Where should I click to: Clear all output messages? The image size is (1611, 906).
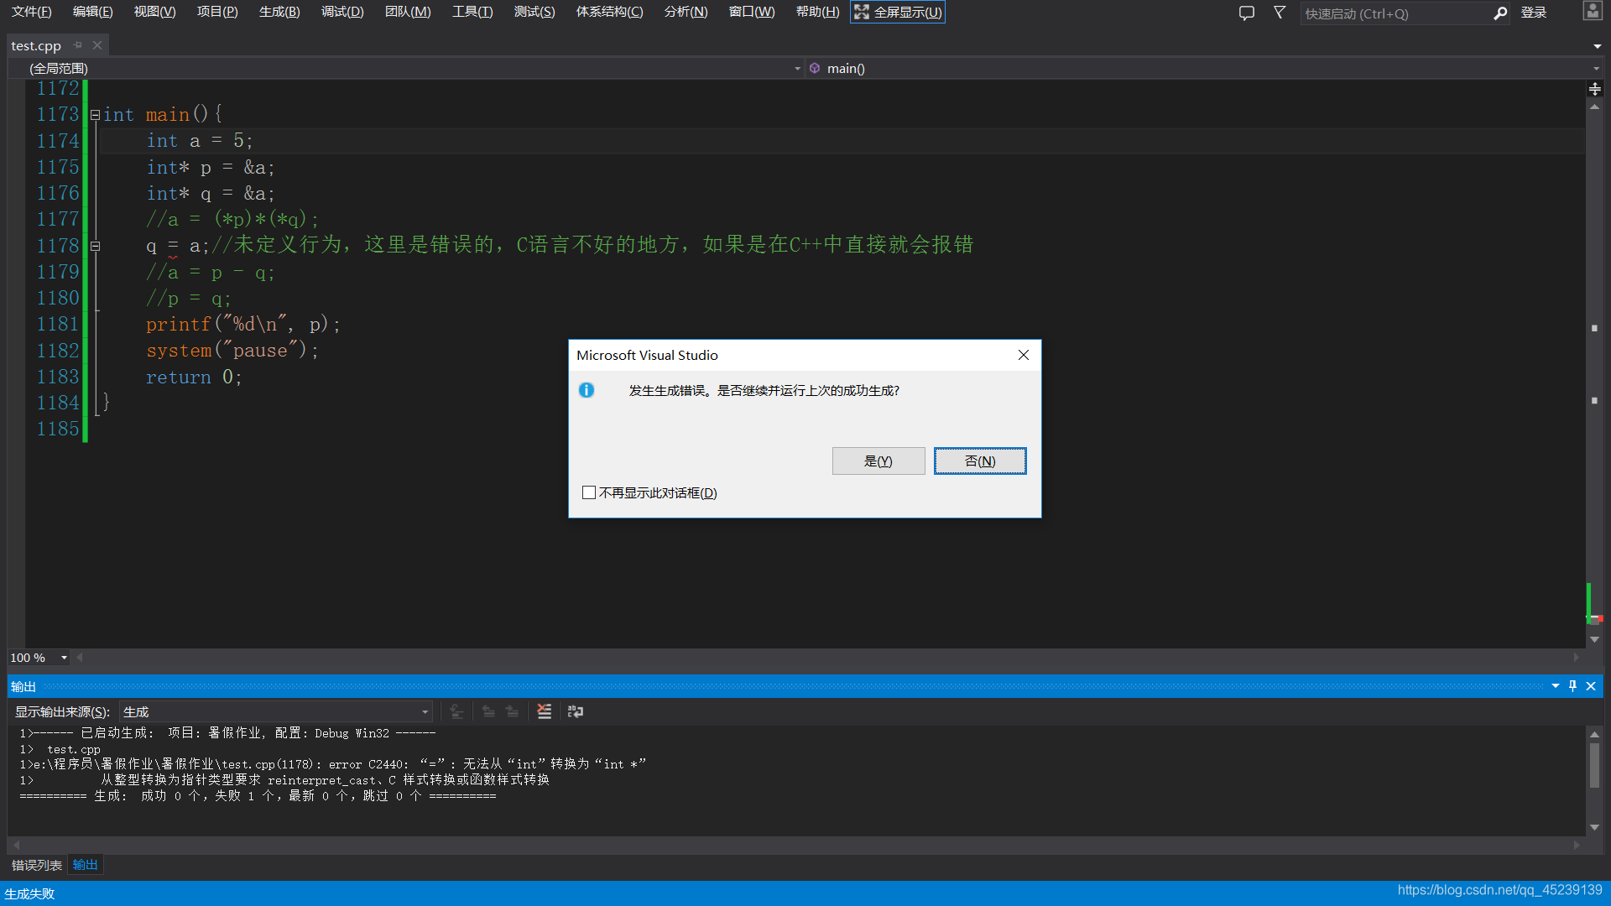tap(545, 711)
